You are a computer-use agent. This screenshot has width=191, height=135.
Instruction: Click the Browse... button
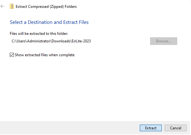coord(163,41)
